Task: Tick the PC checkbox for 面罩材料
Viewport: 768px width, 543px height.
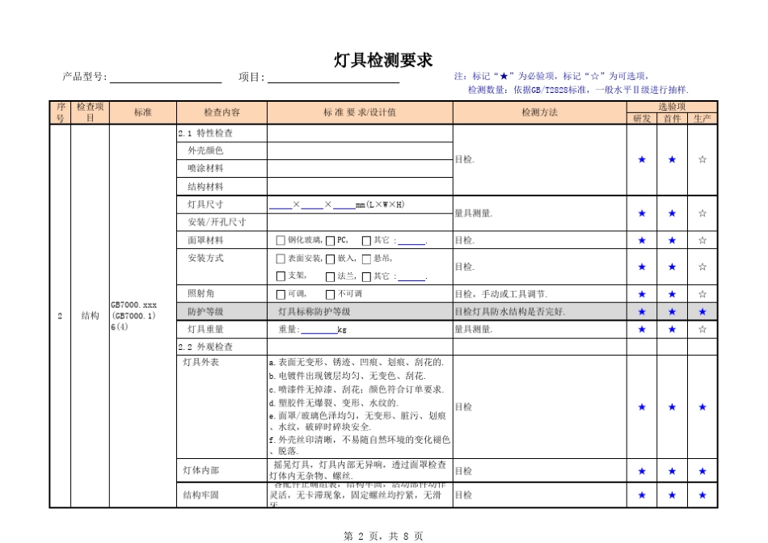Action: pos(330,241)
